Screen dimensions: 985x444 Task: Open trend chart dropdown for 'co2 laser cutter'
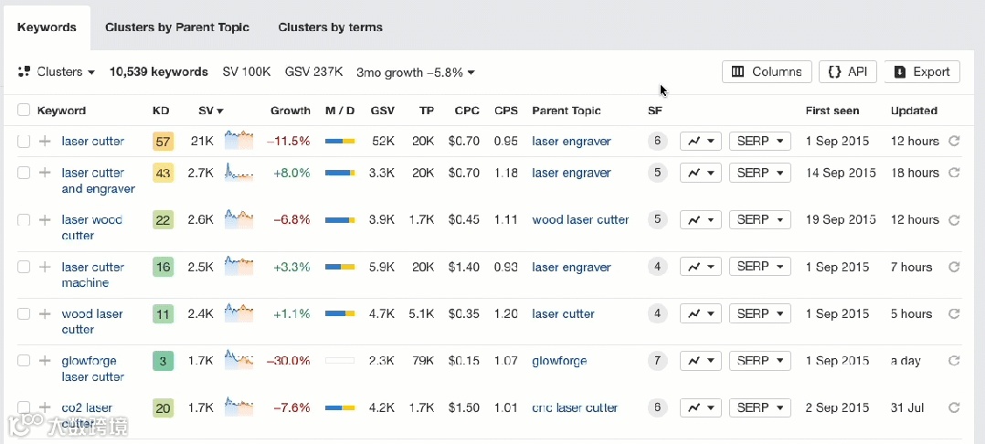(x=701, y=407)
